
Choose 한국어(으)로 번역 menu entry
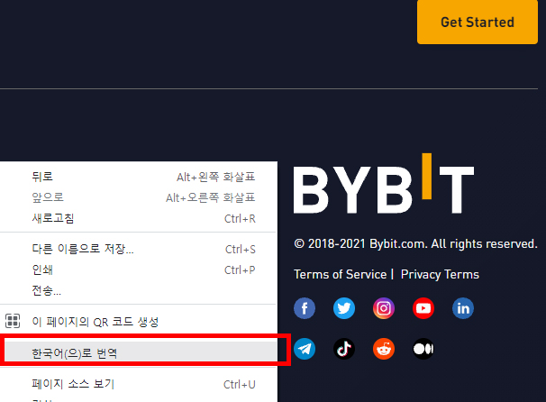click(x=141, y=351)
